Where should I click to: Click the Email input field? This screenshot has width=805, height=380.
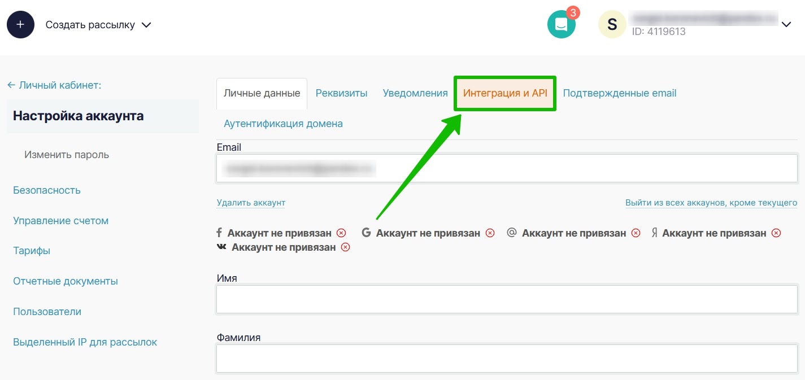507,168
